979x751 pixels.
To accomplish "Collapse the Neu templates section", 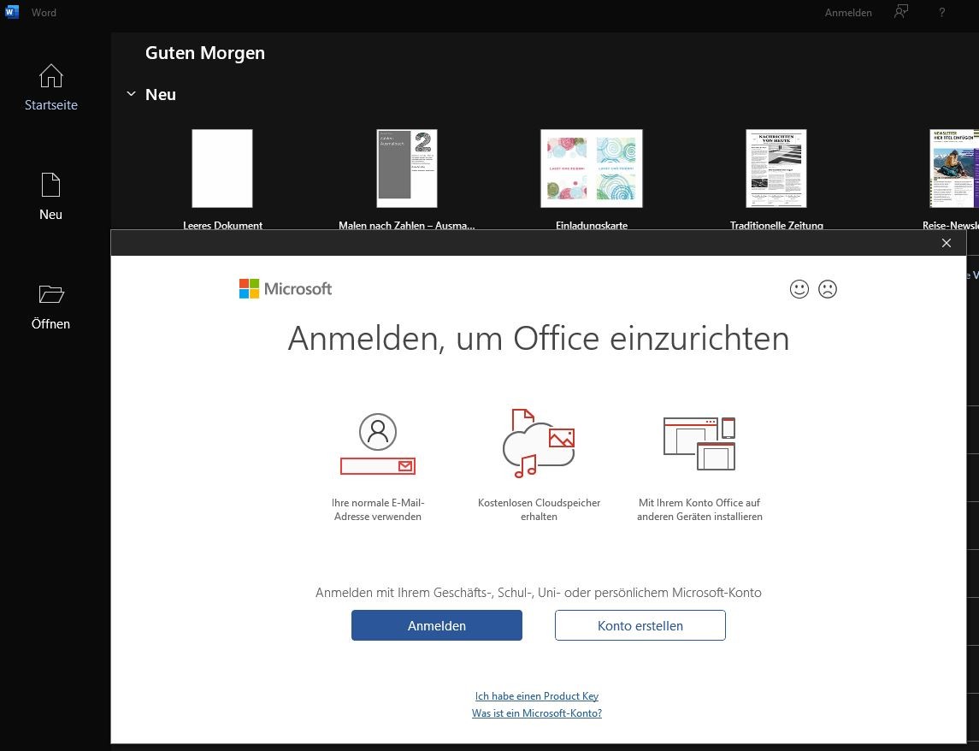I will point(131,94).
